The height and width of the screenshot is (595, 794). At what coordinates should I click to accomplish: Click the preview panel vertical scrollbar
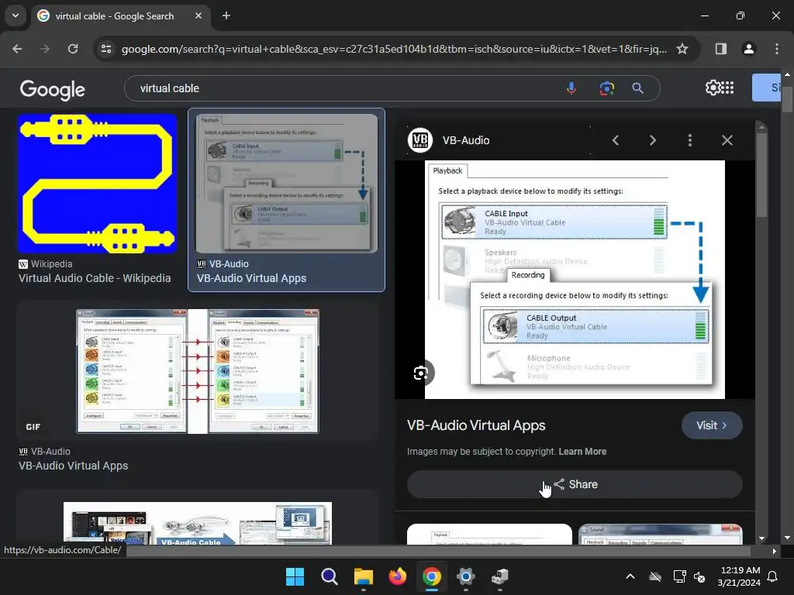point(761,174)
